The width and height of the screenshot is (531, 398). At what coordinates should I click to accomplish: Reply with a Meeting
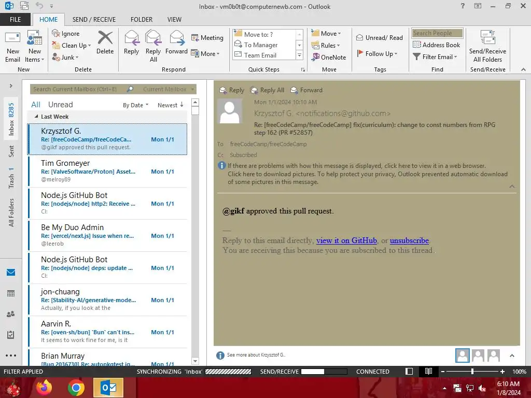[x=207, y=37]
